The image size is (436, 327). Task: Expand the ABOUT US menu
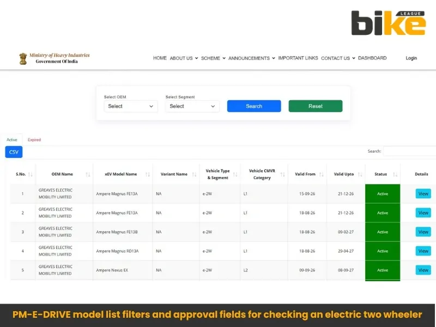point(184,58)
